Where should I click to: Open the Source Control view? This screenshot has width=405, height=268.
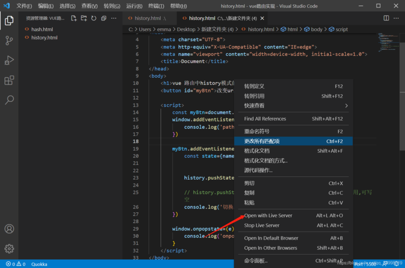coord(9,40)
